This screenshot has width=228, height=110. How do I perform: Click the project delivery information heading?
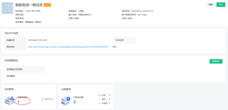(11, 33)
